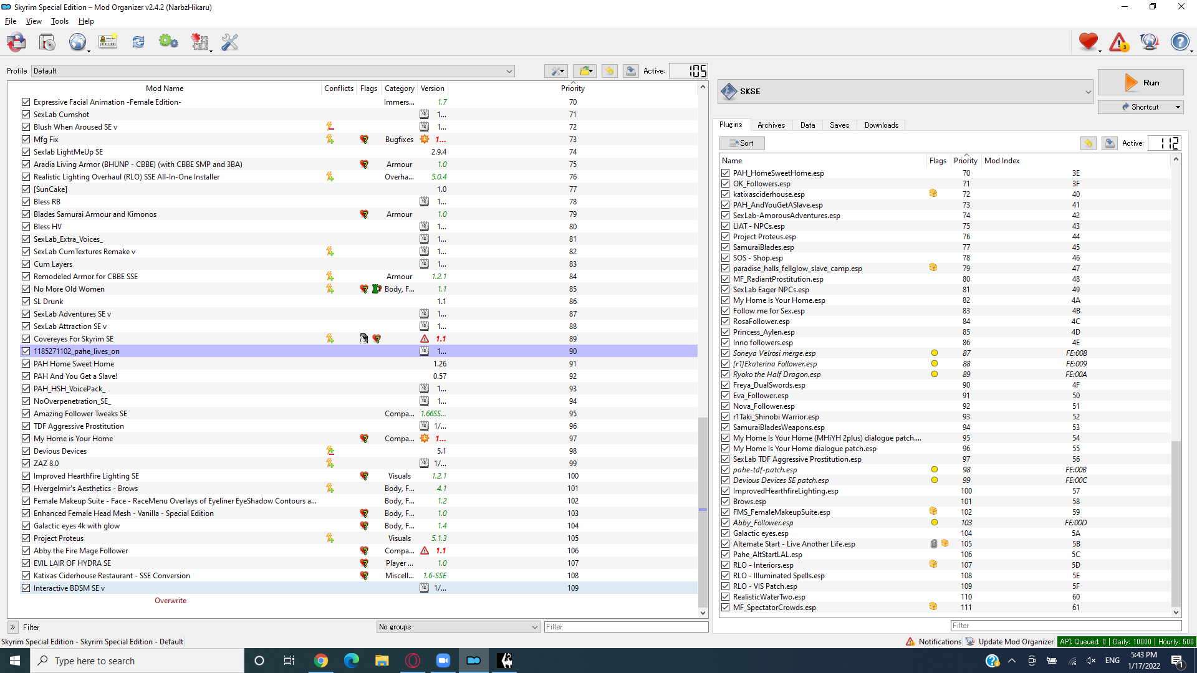Viewport: 1197px width, 673px height.
Task: Click the Windows search box
Action: (x=137, y=661)
